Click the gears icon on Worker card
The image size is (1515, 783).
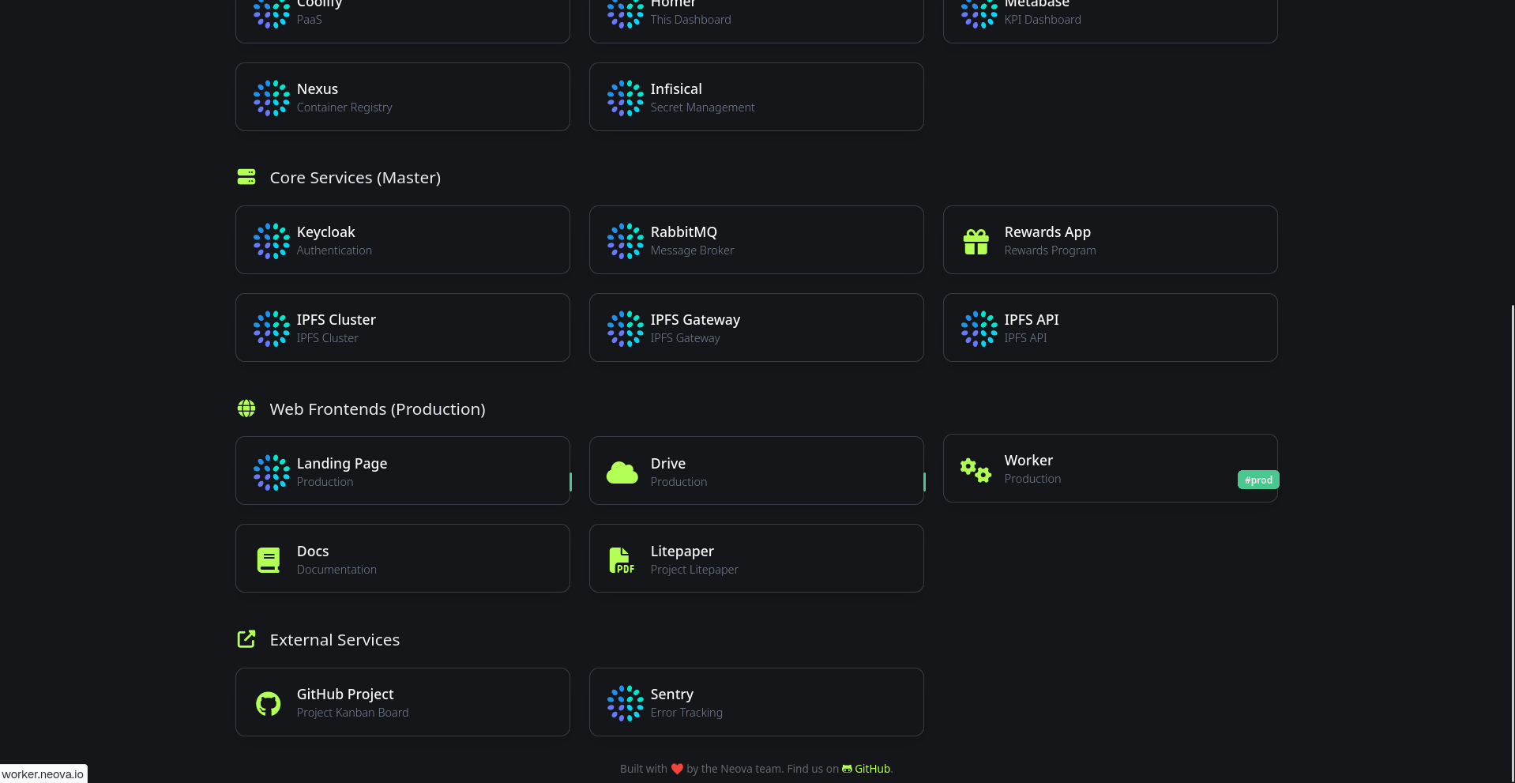pyautogui.click(x=976, y=470)
